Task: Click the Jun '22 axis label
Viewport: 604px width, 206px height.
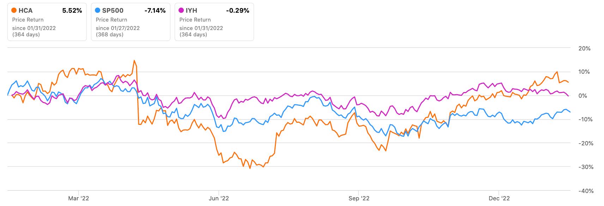Action: click(219, 198)
